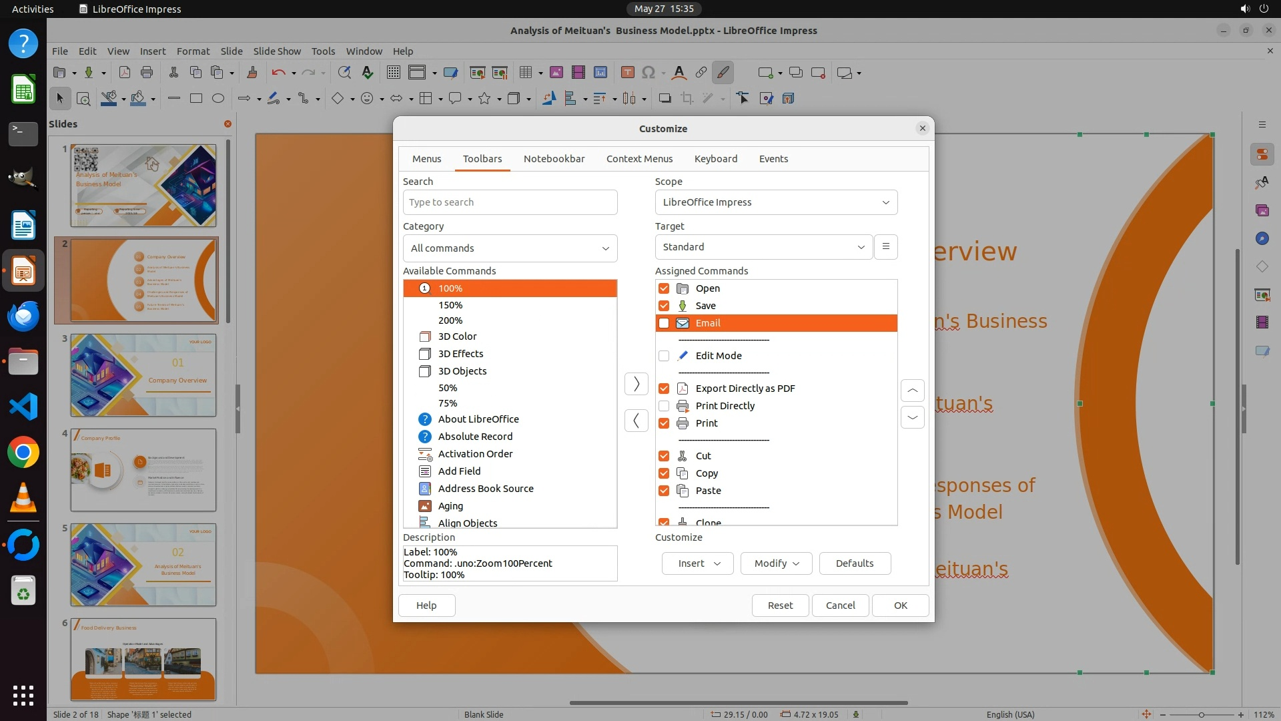Screen dimensions: 1281x721
Task: Open the Target Standard dropdown
Action: 763,247
